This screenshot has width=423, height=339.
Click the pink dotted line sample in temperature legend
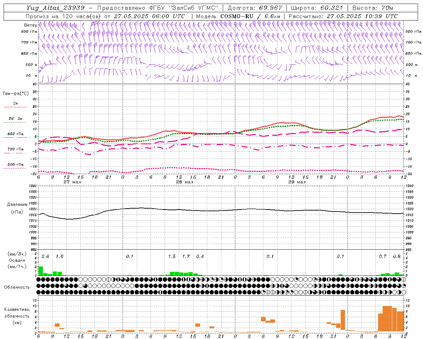click(x=15, y=168)
